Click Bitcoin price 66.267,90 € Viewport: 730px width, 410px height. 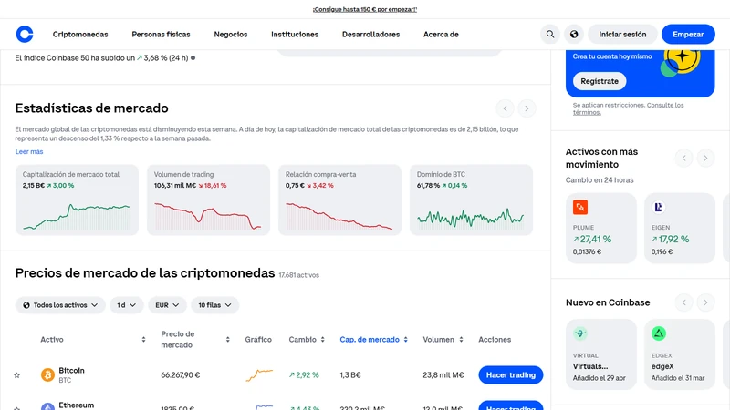point(181,375)
